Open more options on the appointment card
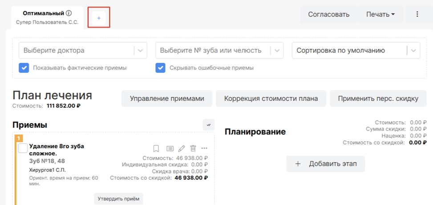 [x=204, y=148]
